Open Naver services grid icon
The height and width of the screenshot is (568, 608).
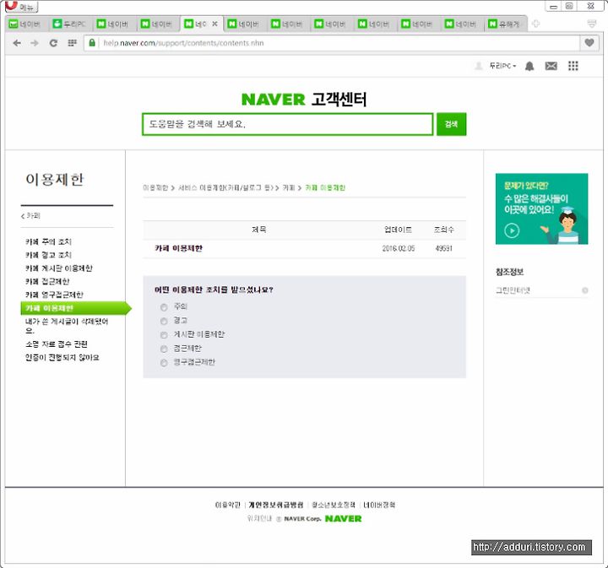tap(573, 67)
